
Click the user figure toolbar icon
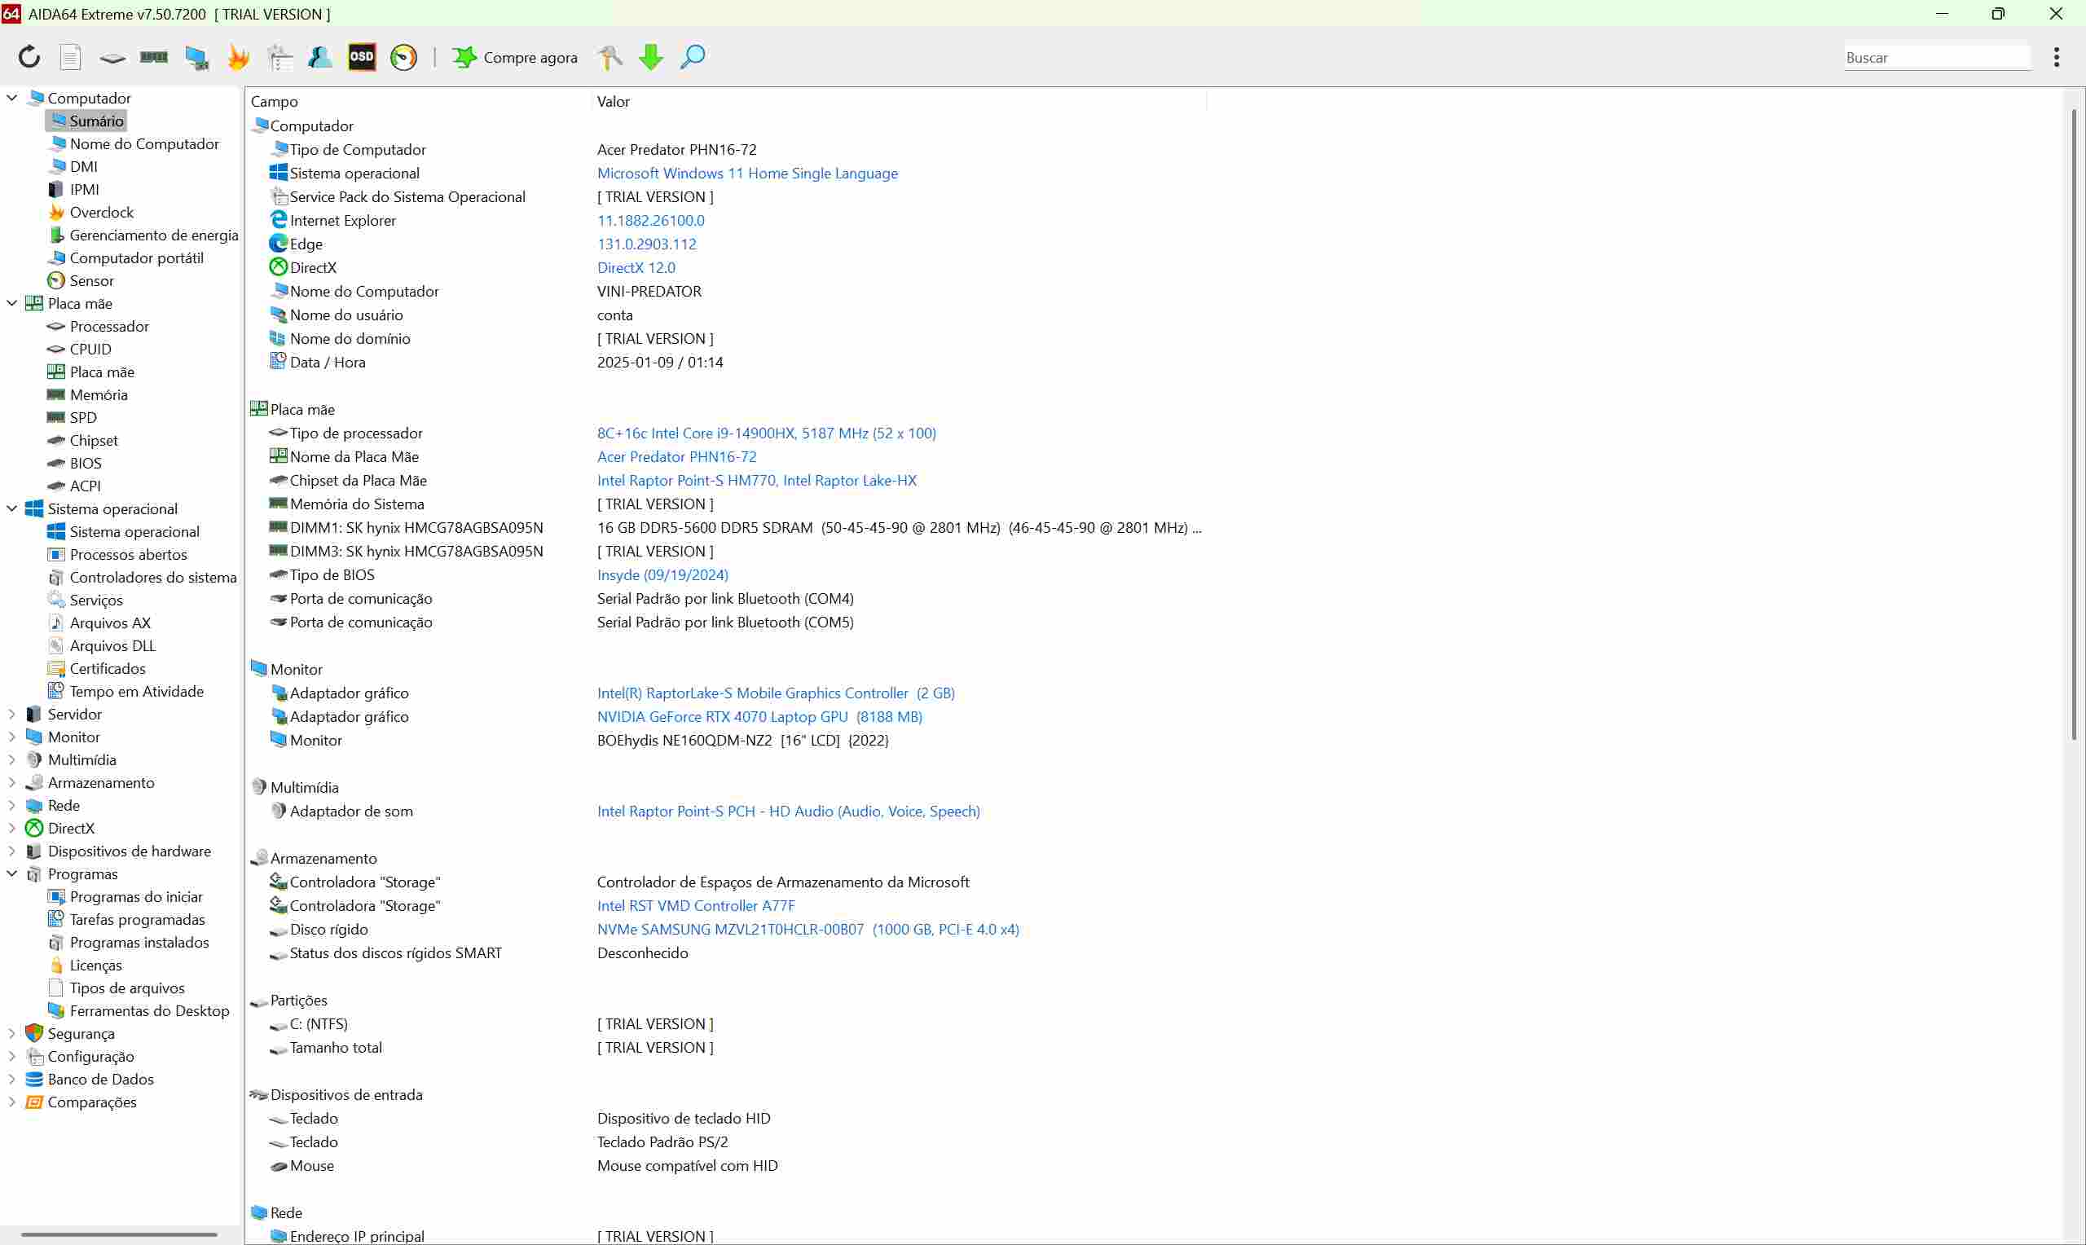coord(320,57)
